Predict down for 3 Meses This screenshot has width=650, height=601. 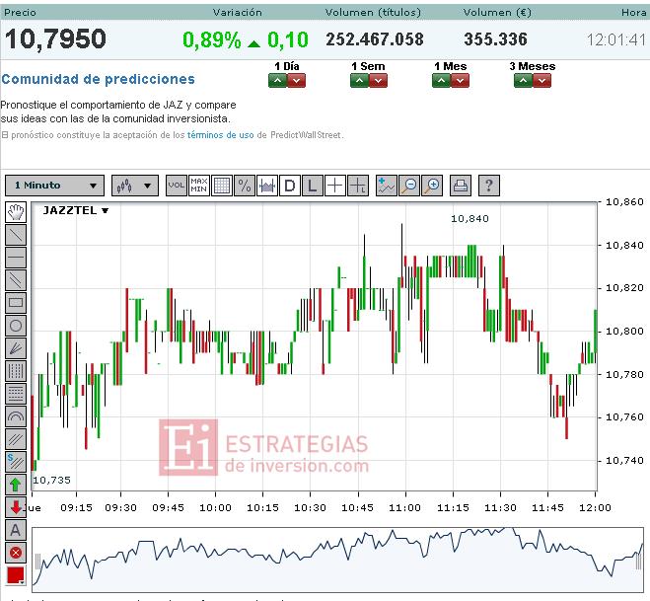[x=542, y=81]
